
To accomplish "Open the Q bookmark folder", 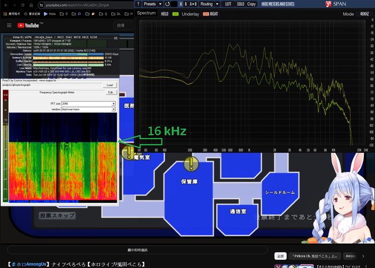I will click(x=103, y=14).
